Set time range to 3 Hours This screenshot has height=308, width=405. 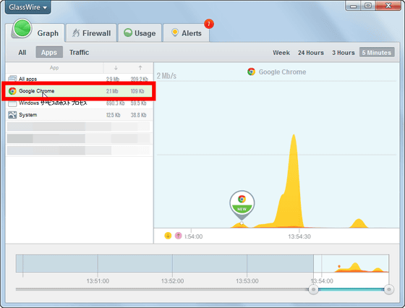pos(344,53)
